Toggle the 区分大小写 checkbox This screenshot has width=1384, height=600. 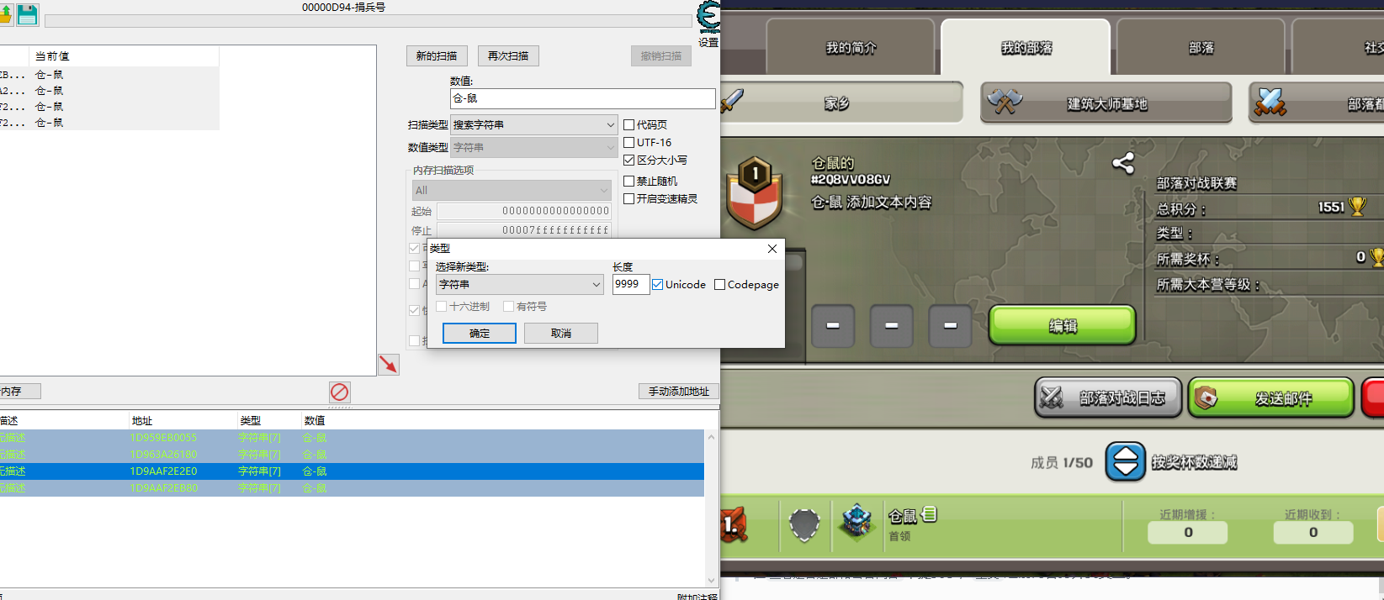point(628,160)
